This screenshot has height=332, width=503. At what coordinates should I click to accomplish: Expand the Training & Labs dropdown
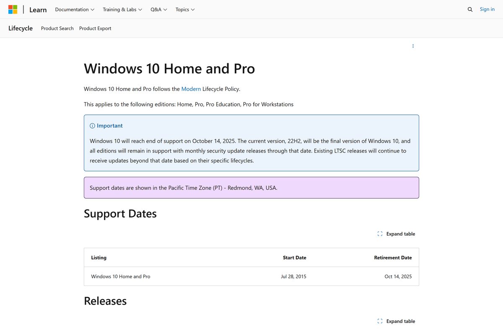click(122, 9)
